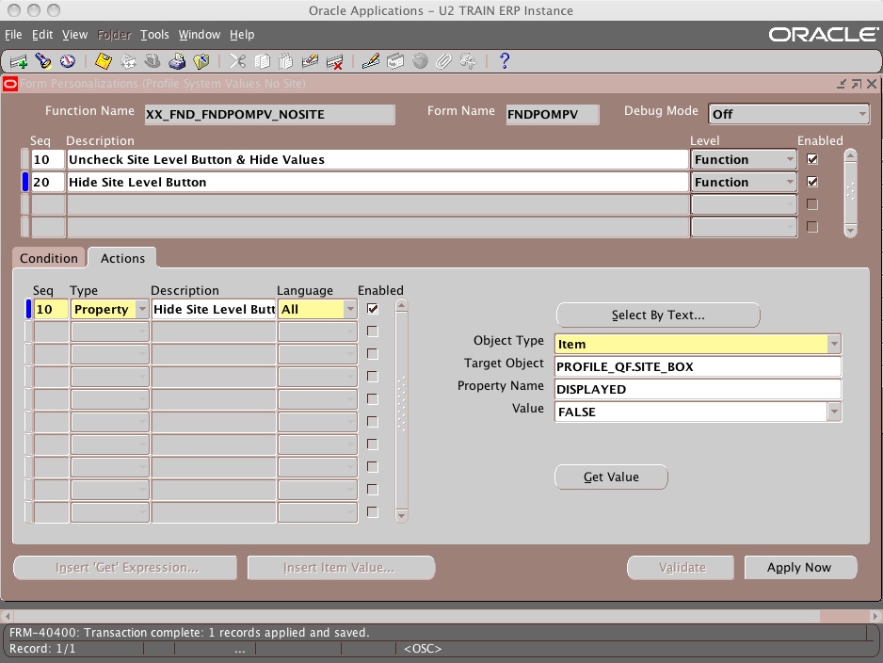The image size is (883, 663).
Task: Click description Hide Site Level Button field
Action: coord(377,182)
